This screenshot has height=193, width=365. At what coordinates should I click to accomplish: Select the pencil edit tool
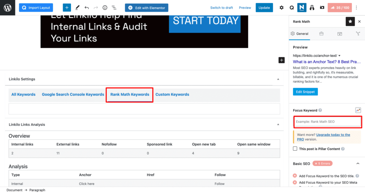[x=77, y=8]
